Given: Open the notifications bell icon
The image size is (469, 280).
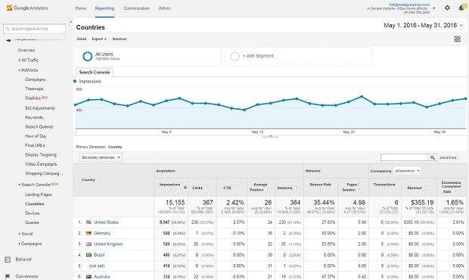Looking at the screenshot, I should pyautogui.click(x=461, y=8).
